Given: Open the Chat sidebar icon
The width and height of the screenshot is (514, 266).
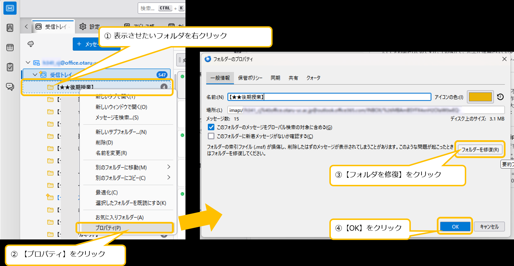Looking at the screenshot, I should [x=10, y=86].
